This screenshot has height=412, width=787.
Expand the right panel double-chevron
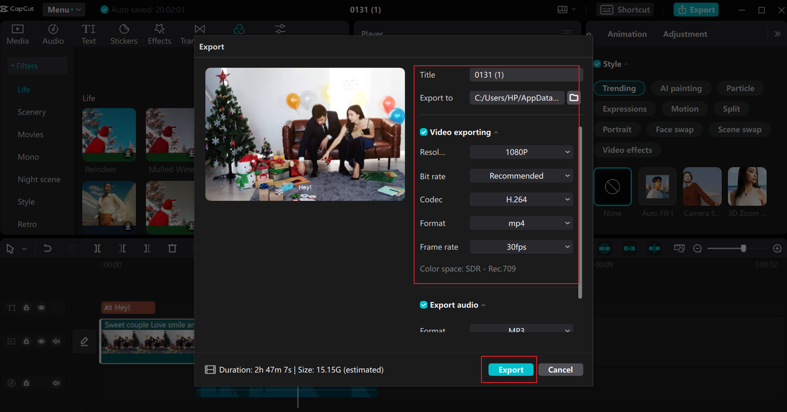point(778,34)
